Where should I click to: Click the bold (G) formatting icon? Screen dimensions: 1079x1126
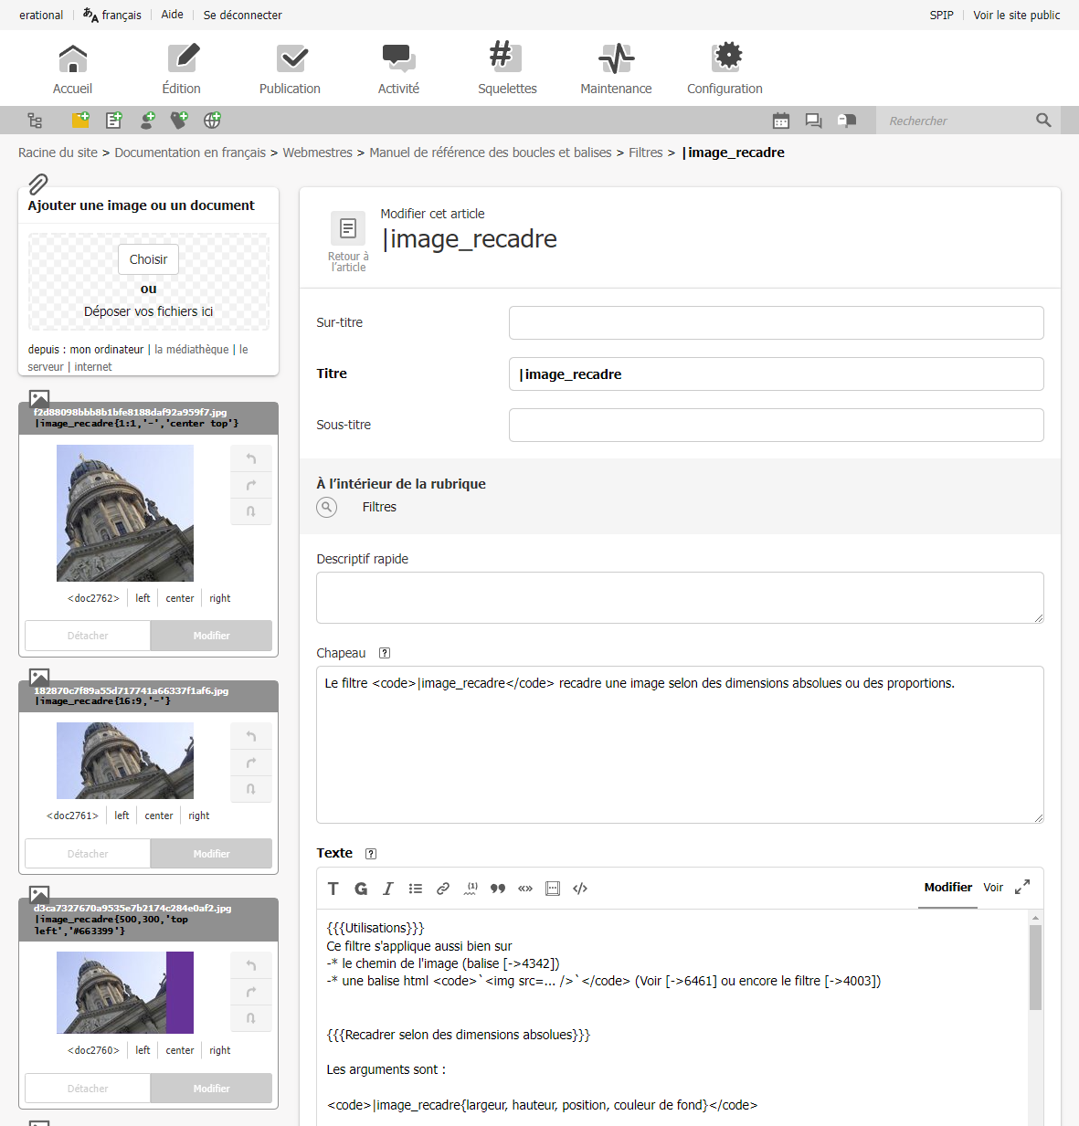[361, 889]
